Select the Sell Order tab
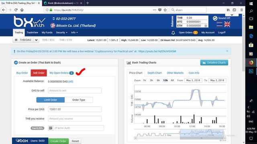 (39, 73)
